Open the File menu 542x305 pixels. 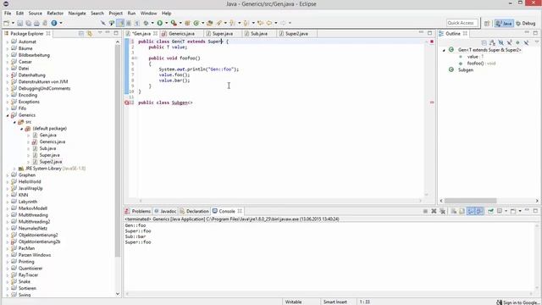tap(8, 14)
